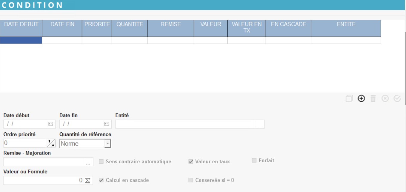Click the add new condition plus icon
Image resolution: width=406 pixels, height=192 pixels.
click(361, 98)
